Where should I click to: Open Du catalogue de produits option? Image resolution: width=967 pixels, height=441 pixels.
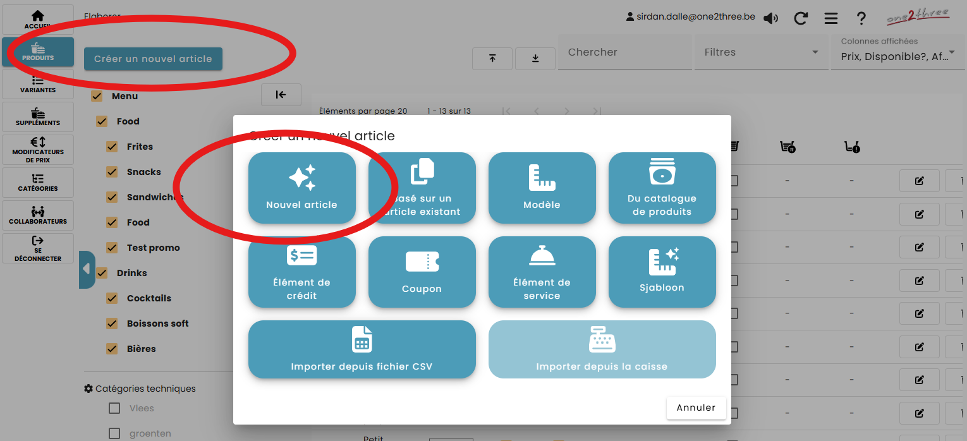(x=662, y=188)
